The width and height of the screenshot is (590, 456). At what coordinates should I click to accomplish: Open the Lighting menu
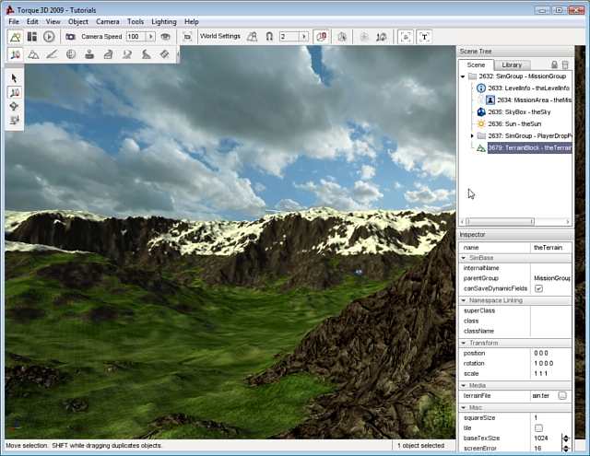[165, 20]
